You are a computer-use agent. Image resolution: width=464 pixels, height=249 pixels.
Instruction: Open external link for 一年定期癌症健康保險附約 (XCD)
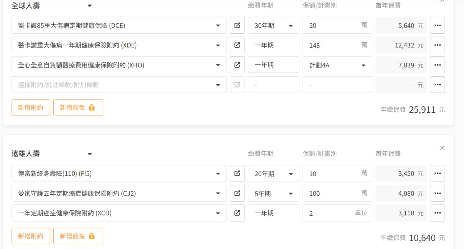click(237, 213)
